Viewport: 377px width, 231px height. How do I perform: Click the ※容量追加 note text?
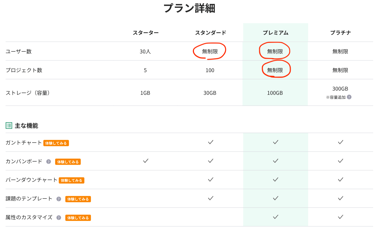point(336,97)
